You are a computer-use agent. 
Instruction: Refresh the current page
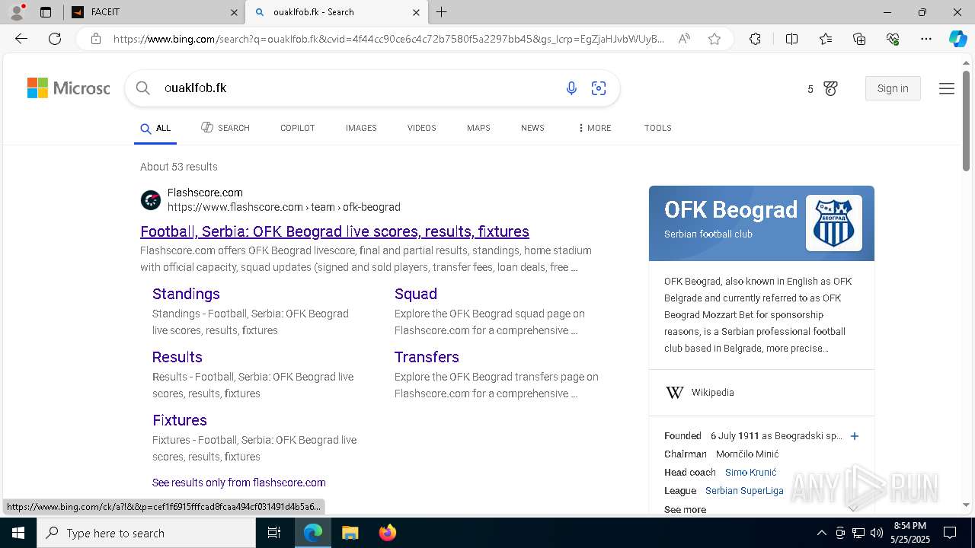55,39
